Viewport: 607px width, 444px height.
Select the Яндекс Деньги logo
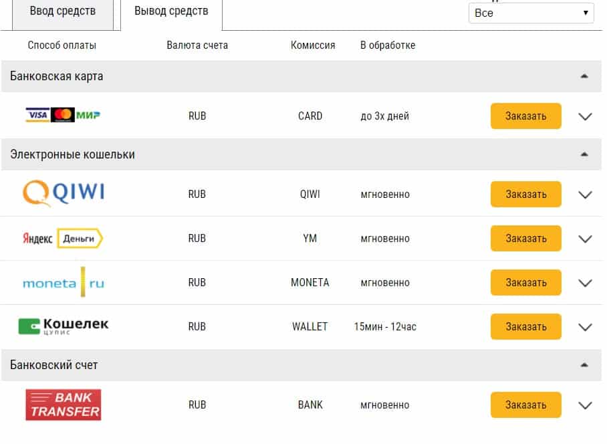pos(63,238)
